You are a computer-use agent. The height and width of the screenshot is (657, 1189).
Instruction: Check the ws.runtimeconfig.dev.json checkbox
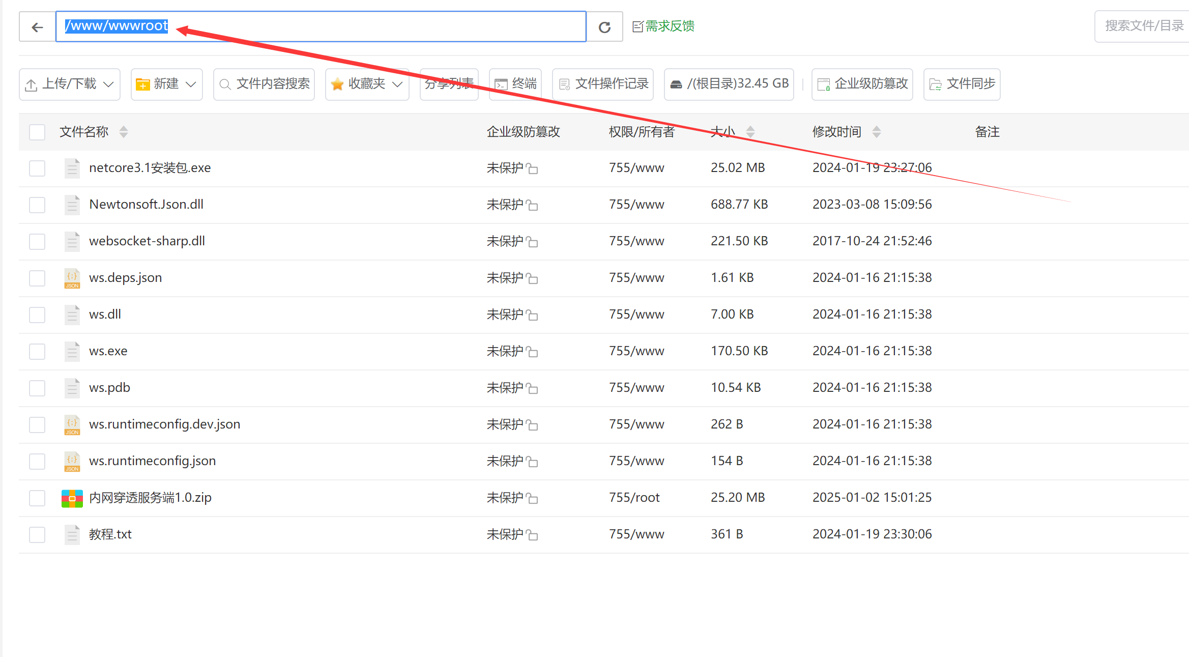coord(37,425)
